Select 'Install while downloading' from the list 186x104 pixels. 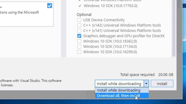[122, 90]
